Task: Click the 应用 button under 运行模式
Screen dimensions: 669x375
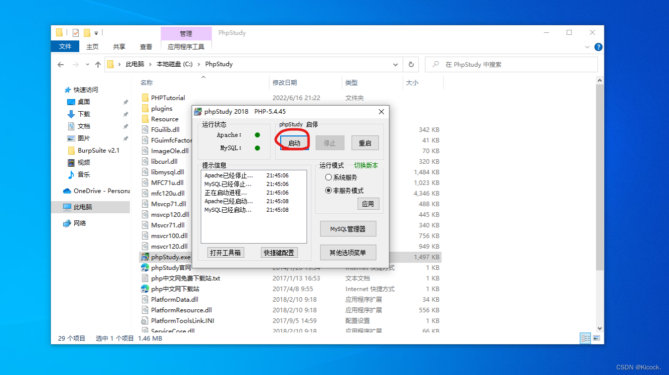Action: (368, 204)
